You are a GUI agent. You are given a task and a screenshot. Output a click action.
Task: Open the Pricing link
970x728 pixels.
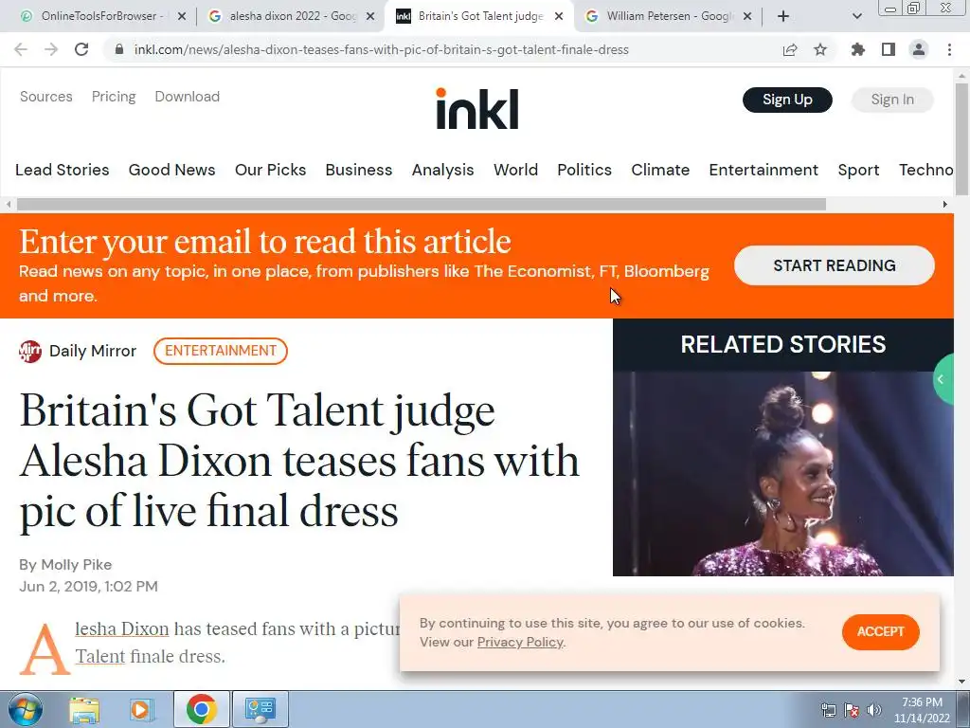[114, 97]
